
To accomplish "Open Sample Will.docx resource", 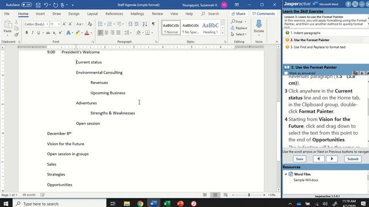I will coord(306,180).
